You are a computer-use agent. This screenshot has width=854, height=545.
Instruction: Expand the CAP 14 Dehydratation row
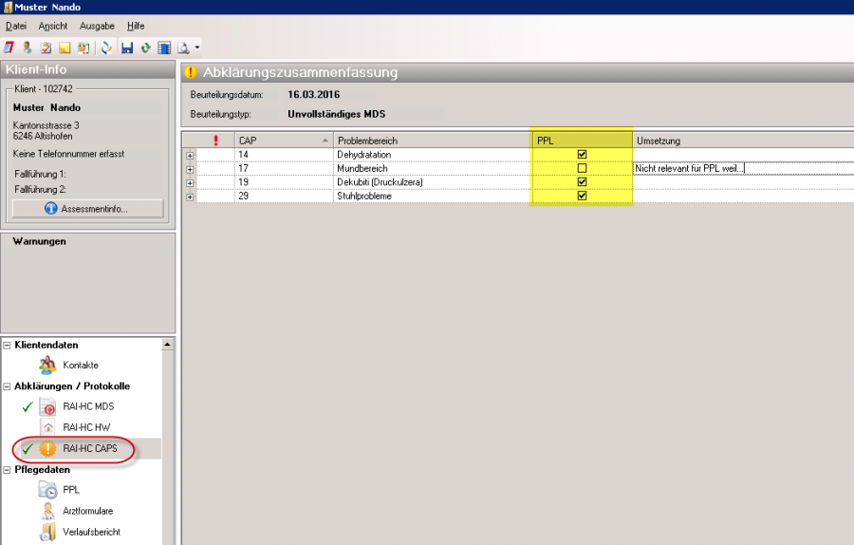(x=191, y=155)
